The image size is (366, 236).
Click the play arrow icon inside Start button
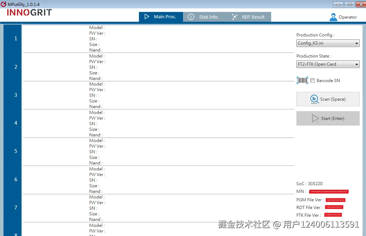click(315, 118)
